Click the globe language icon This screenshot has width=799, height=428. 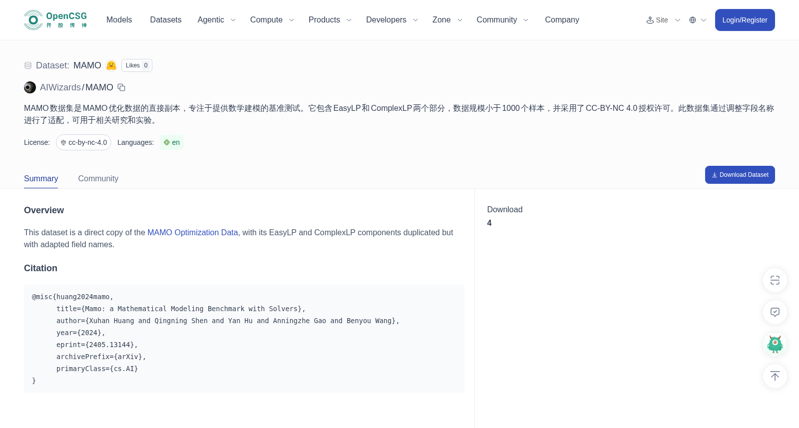click(x=693, y=20)
